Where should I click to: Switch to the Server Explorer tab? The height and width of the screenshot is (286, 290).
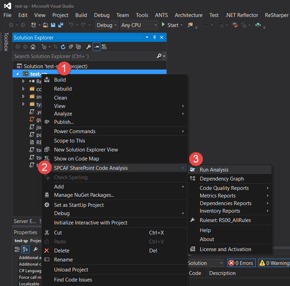pos(25,221)
